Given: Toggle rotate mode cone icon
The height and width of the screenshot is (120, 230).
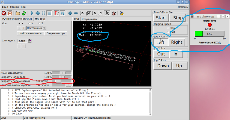Looking at the screenshot, I should click(x=114, y=13).
